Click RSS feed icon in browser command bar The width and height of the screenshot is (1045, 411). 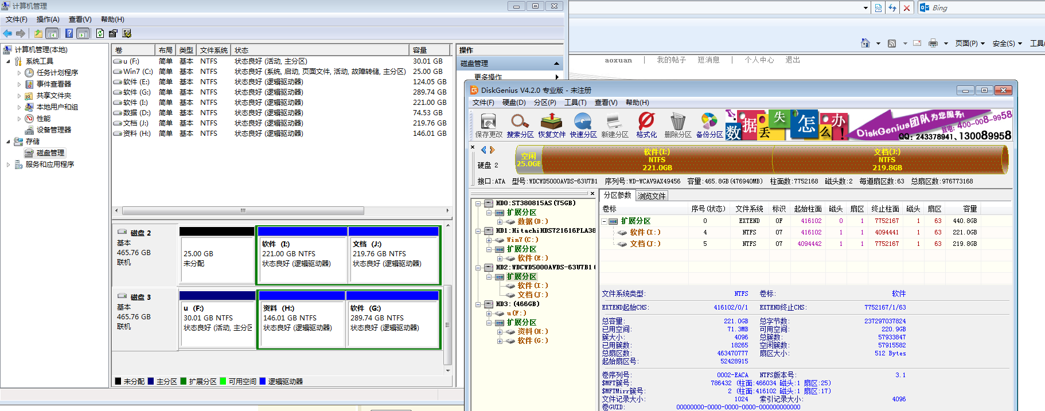coord(892,44)
